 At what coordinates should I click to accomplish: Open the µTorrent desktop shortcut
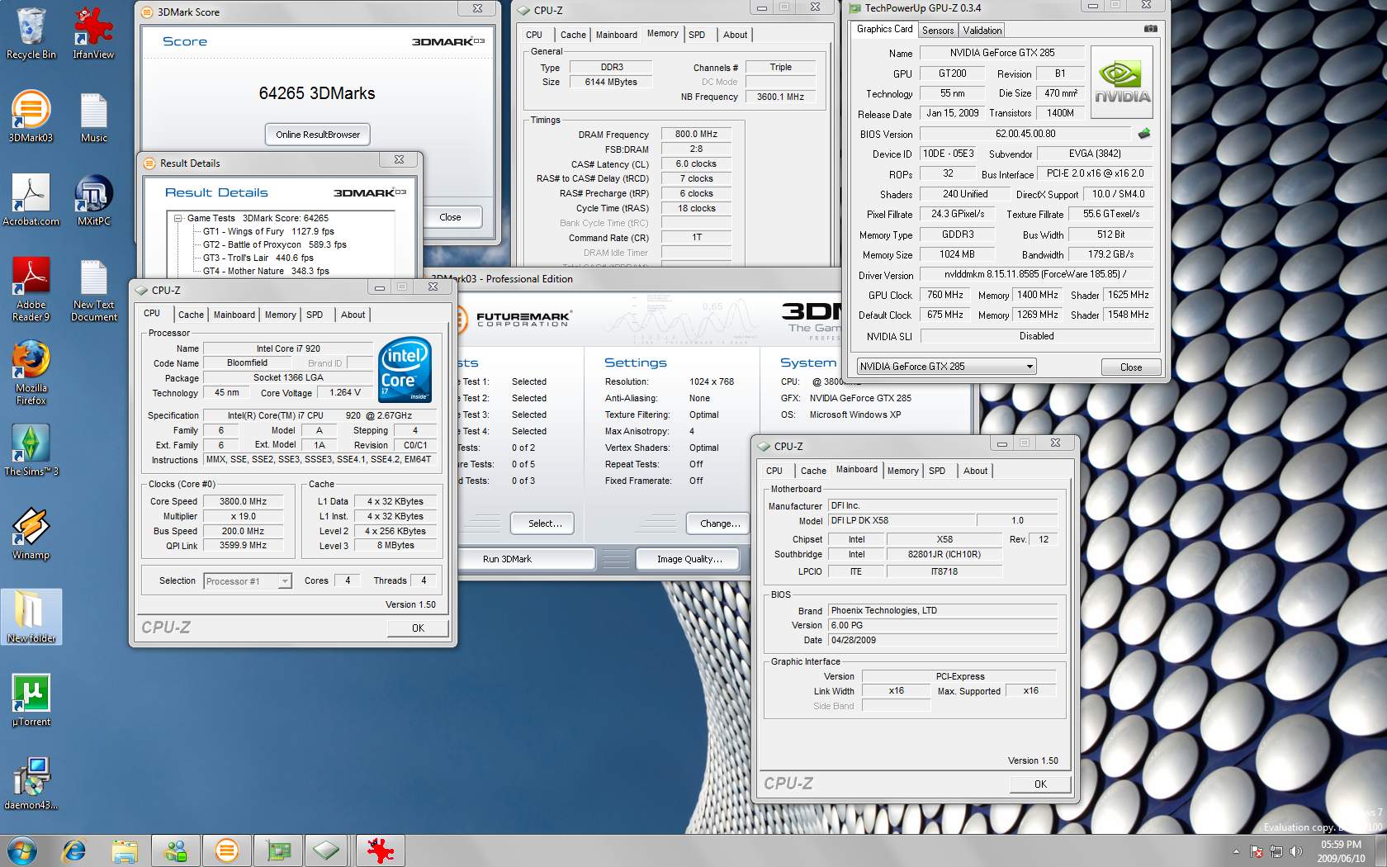[x=31, y=700]
